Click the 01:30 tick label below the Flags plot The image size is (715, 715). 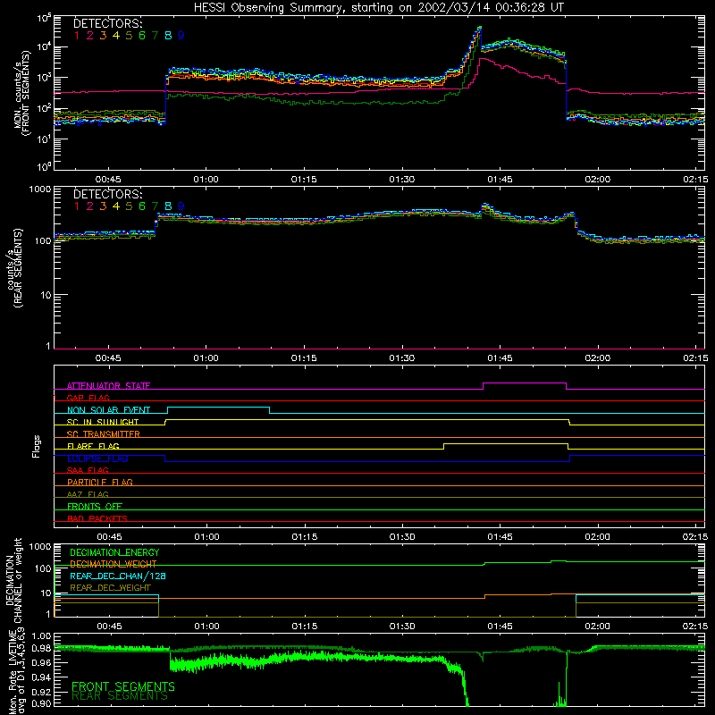(402, 537)
